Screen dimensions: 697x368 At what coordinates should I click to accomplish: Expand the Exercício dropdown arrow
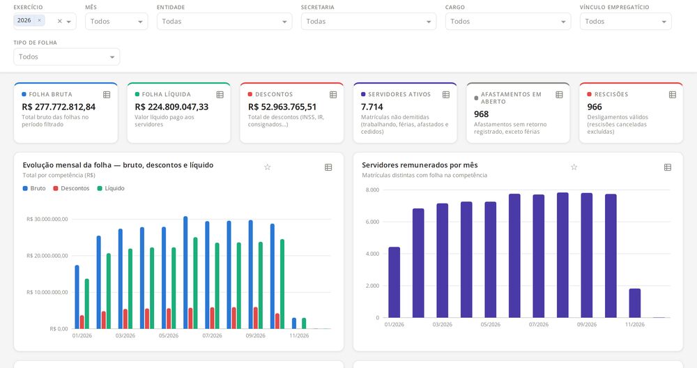(69, 22)
